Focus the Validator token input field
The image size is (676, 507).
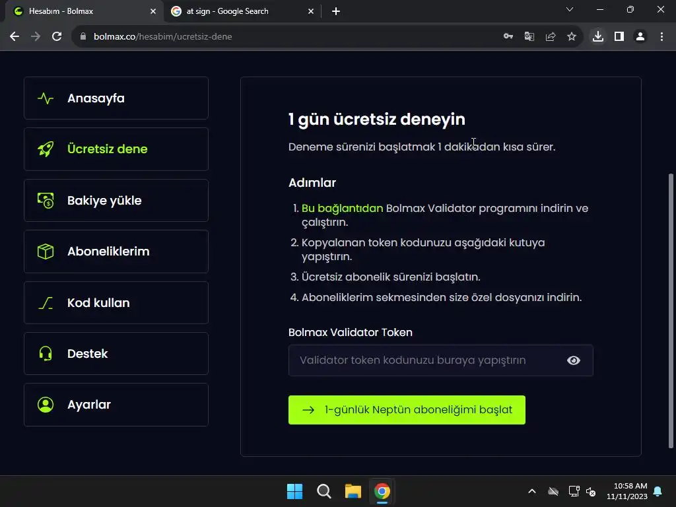tap(440, 360)
